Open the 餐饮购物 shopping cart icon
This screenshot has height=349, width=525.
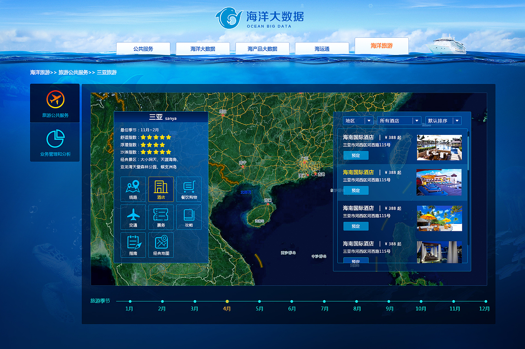[x=189, y=189]
